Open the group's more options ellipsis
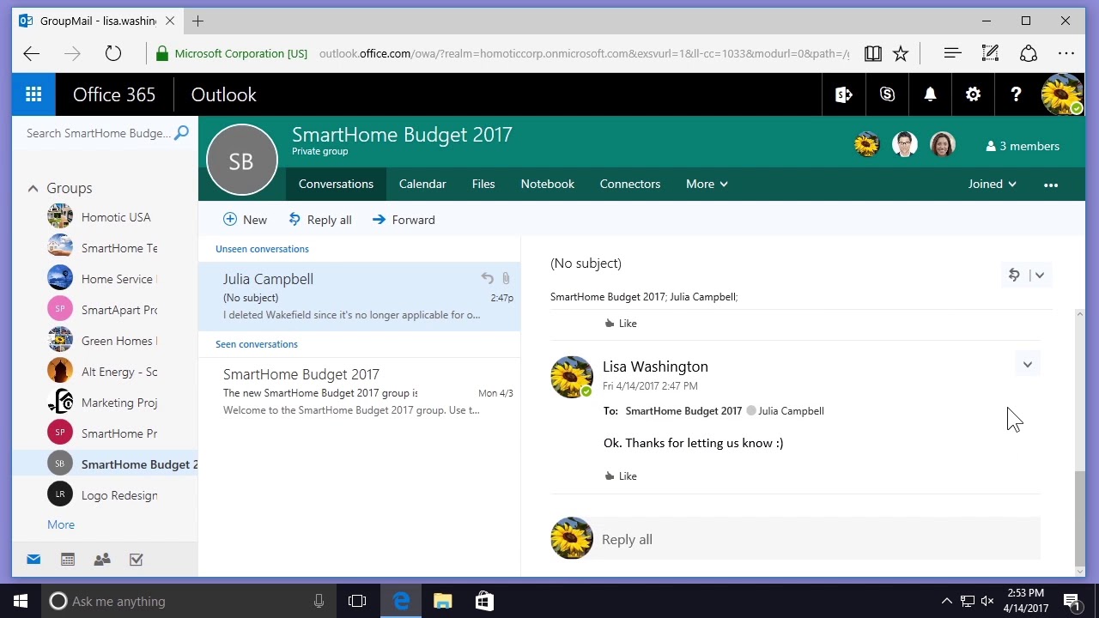1099x618 pixels. [x=1051, y=185]
